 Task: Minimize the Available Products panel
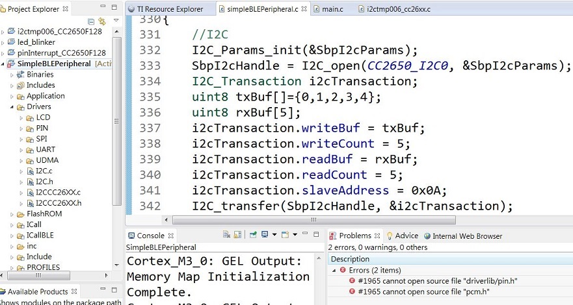pos(103,289)
